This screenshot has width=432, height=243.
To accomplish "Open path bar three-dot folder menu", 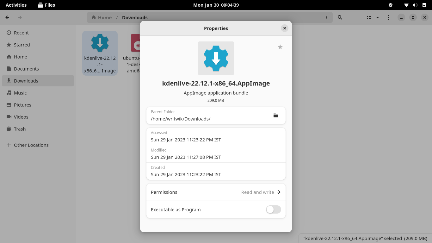I will (x=327, y=17).
